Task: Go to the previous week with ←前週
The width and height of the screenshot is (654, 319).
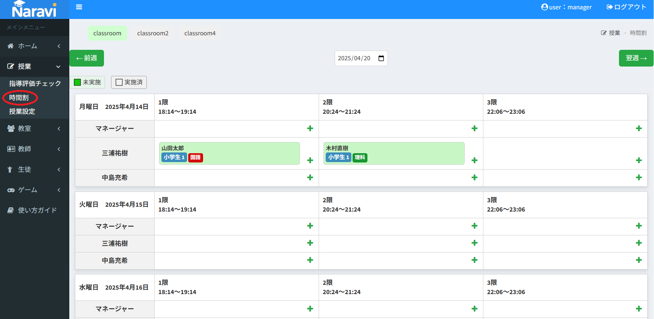Action: tap(86, 58)
